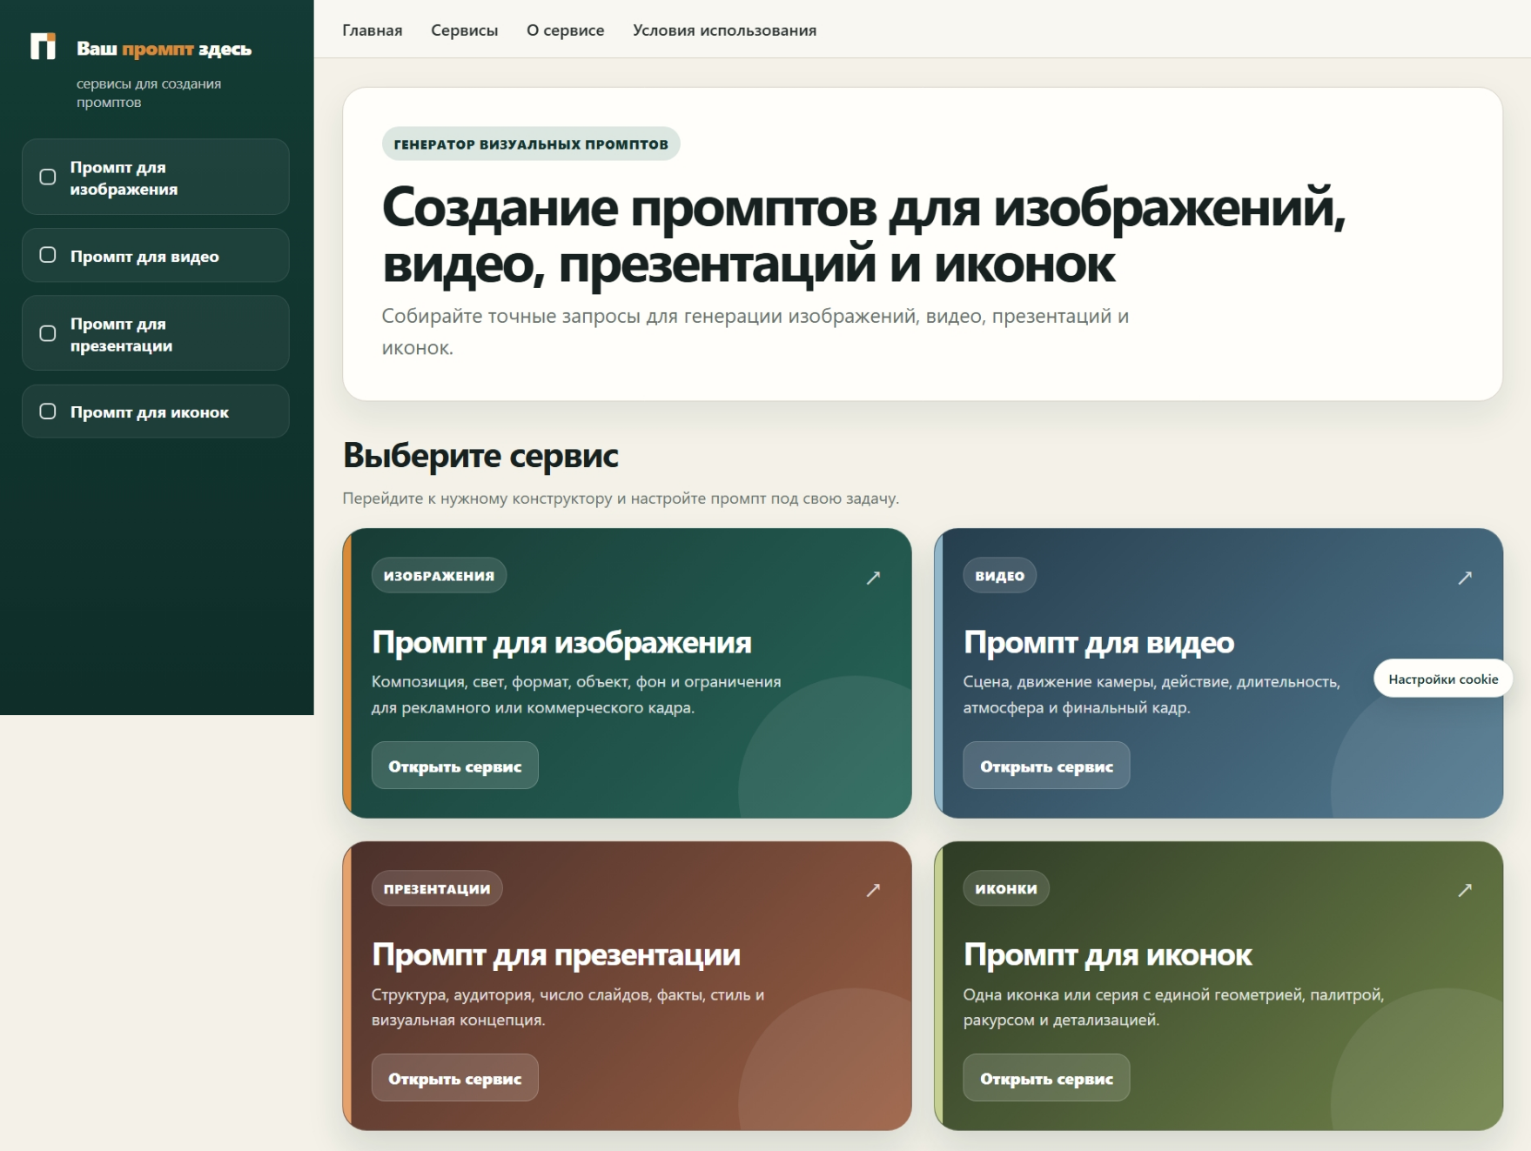Click main heading Создание промптов для изображений

point(863,235)
